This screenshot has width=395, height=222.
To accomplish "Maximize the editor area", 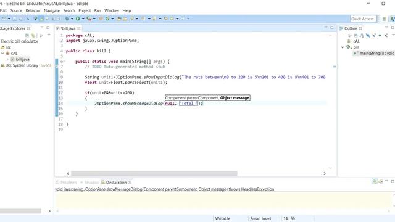I will point(332,27).
